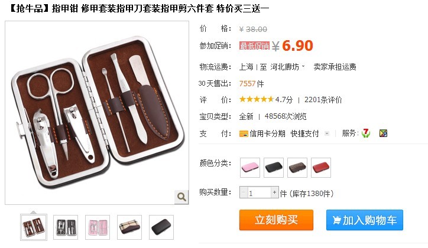Viewport: 428px width, 248px height.
Task: View the plaid closed case thumbnail
Action: pos(129,227)
